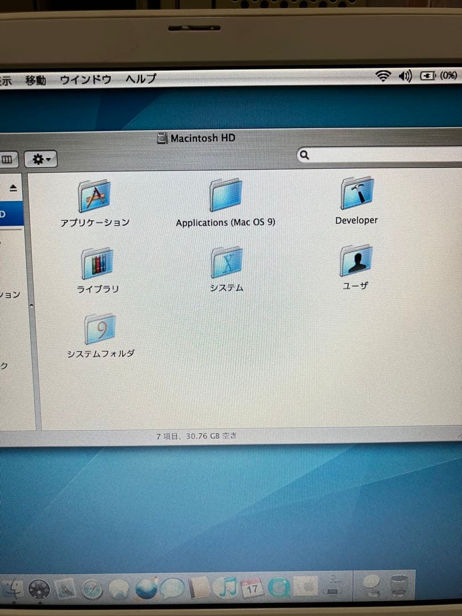Launch iTunes music note icon in the Dock

(x=225, y=587)
